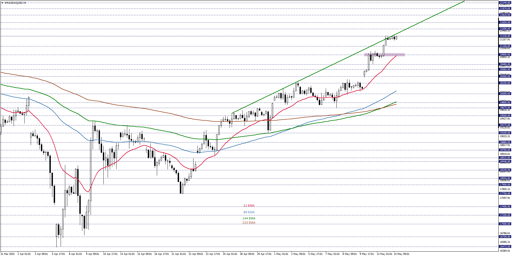Click the 14 May 09:01 time axis label

pyautogui.click(x=401, y=254)
